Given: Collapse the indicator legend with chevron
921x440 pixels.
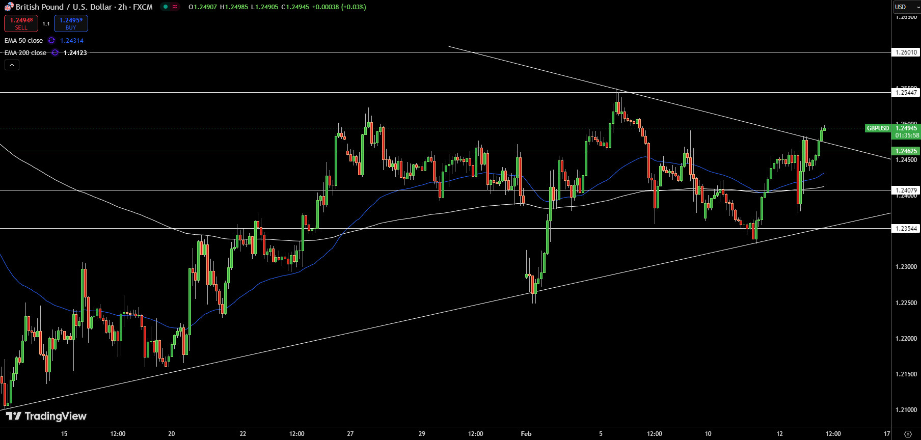Looking at the screenshot, I should point(12,65).
